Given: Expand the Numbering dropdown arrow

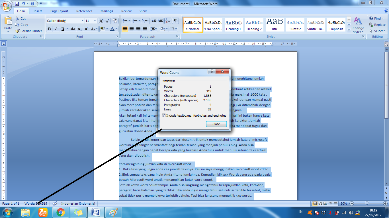Looking at the screenshot, I should [139, 21].
